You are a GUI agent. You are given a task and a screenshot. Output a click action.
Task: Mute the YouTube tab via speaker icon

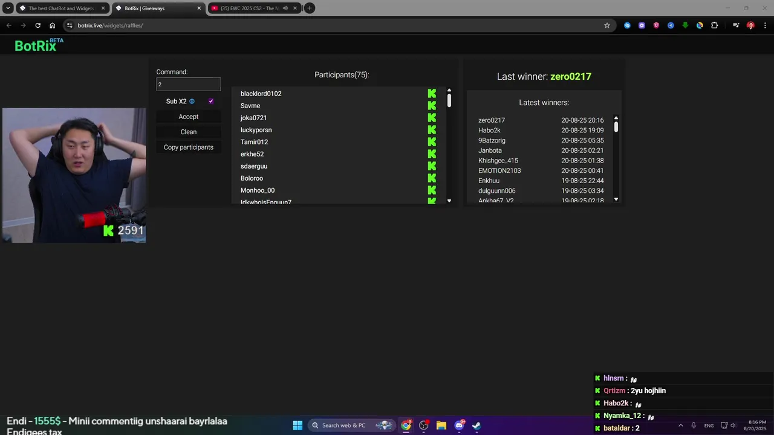[x=285, y=8]
